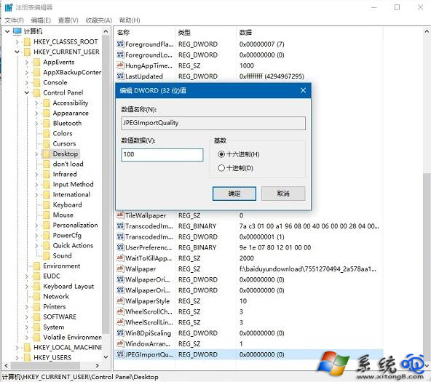Select the Keyboard key in the tree
The width and height of the screenshot is (431, 382).
click(67, 205)
